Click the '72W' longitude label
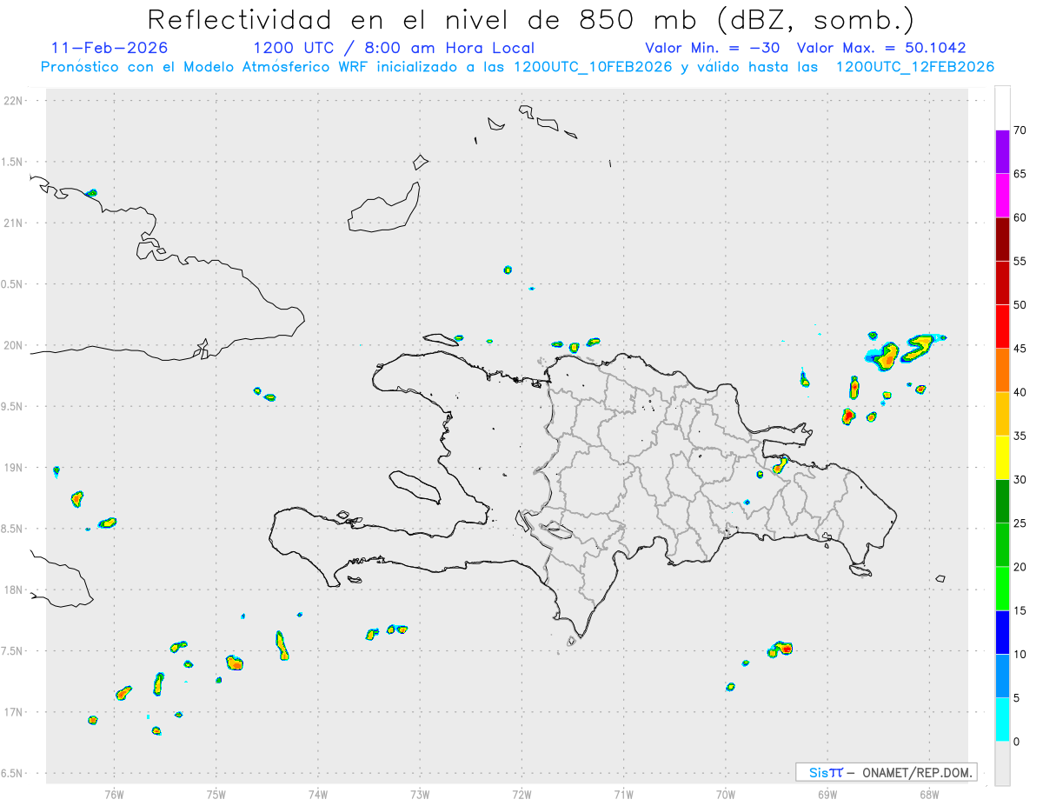The width and height of the screenshot is (1043, 806). pos(521,793)
